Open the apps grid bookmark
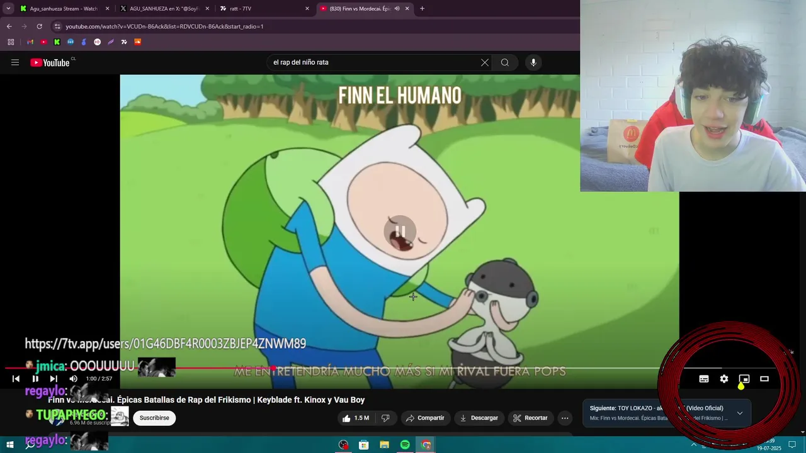 click(x=11, y=42)
